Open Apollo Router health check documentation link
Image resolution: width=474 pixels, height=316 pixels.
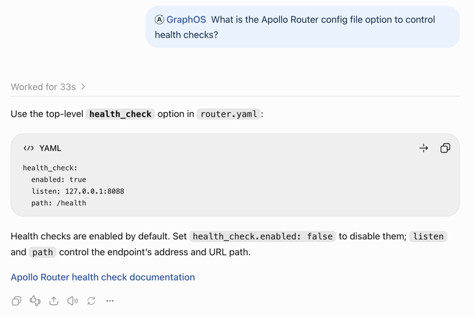103,277
